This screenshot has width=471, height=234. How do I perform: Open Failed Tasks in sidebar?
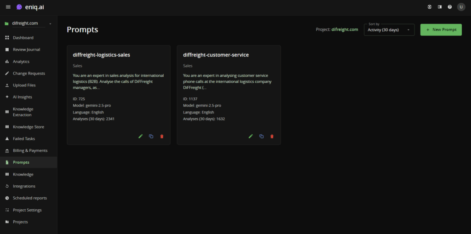pyautogui.click(x=29, y=139)
